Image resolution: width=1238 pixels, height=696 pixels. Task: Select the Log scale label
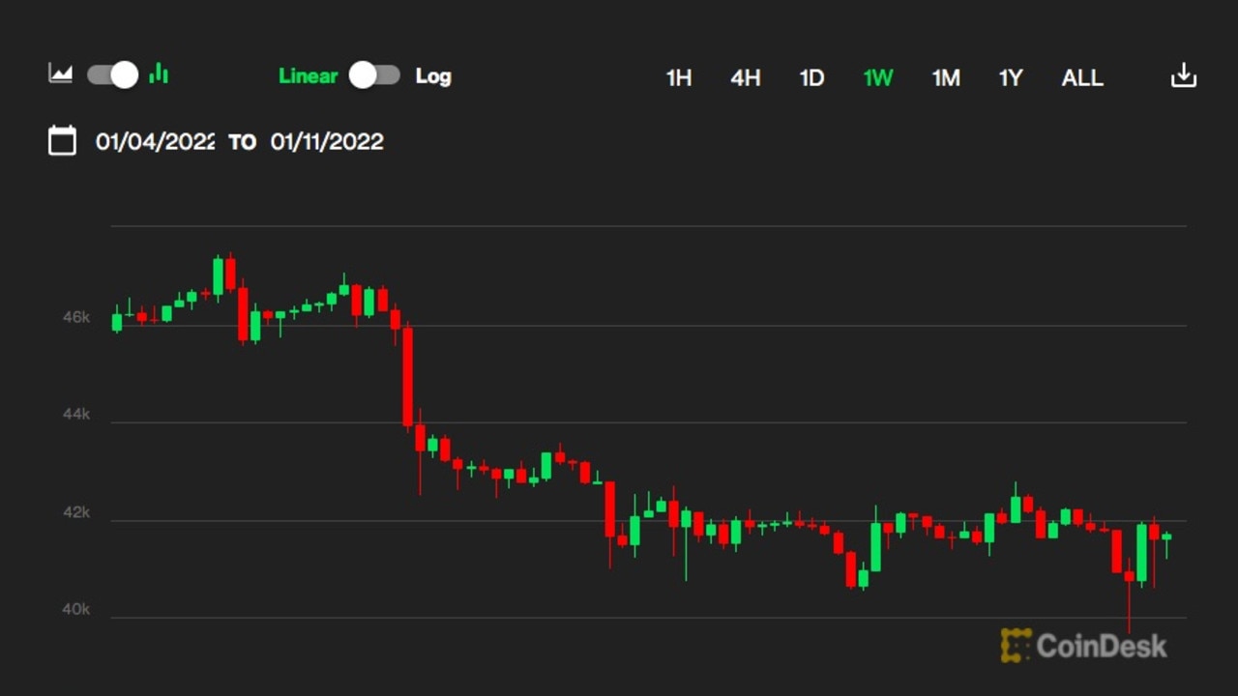point(433,76)
